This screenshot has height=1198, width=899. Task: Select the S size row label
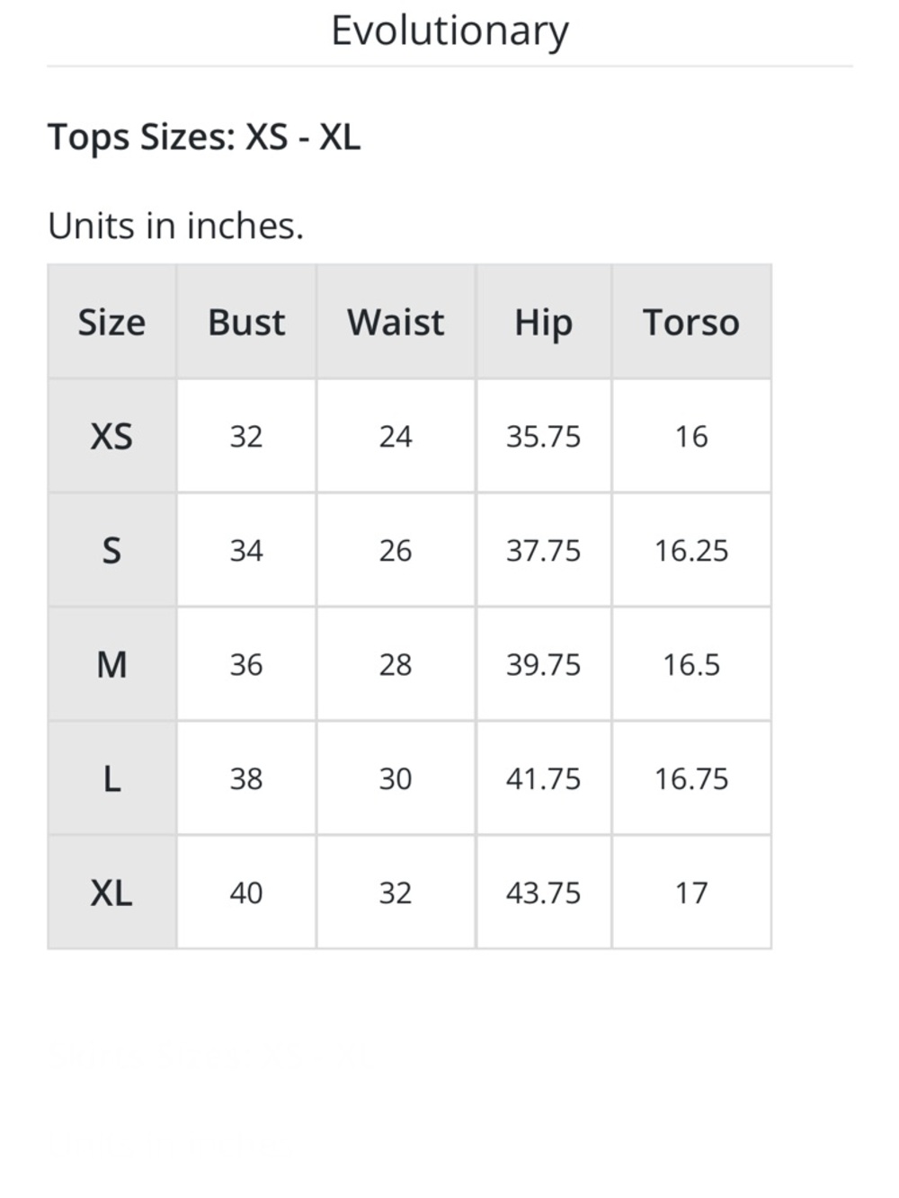[x=111, y=550]
